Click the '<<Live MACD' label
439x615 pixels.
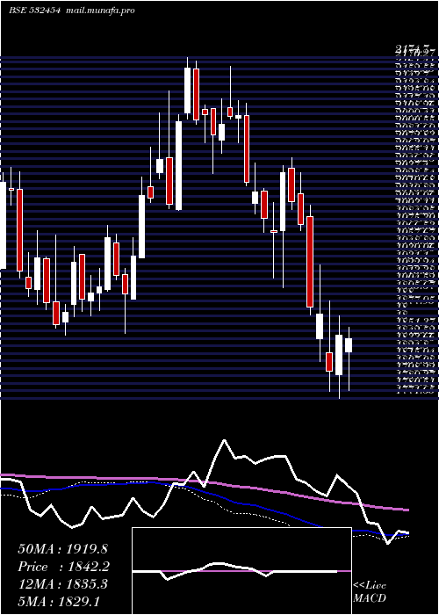click(370, 592)
